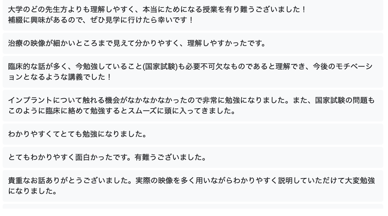The image size is (388, 216).
Task: Open the response starting "インプラントについて触れる"
Action: coord(193,106)
